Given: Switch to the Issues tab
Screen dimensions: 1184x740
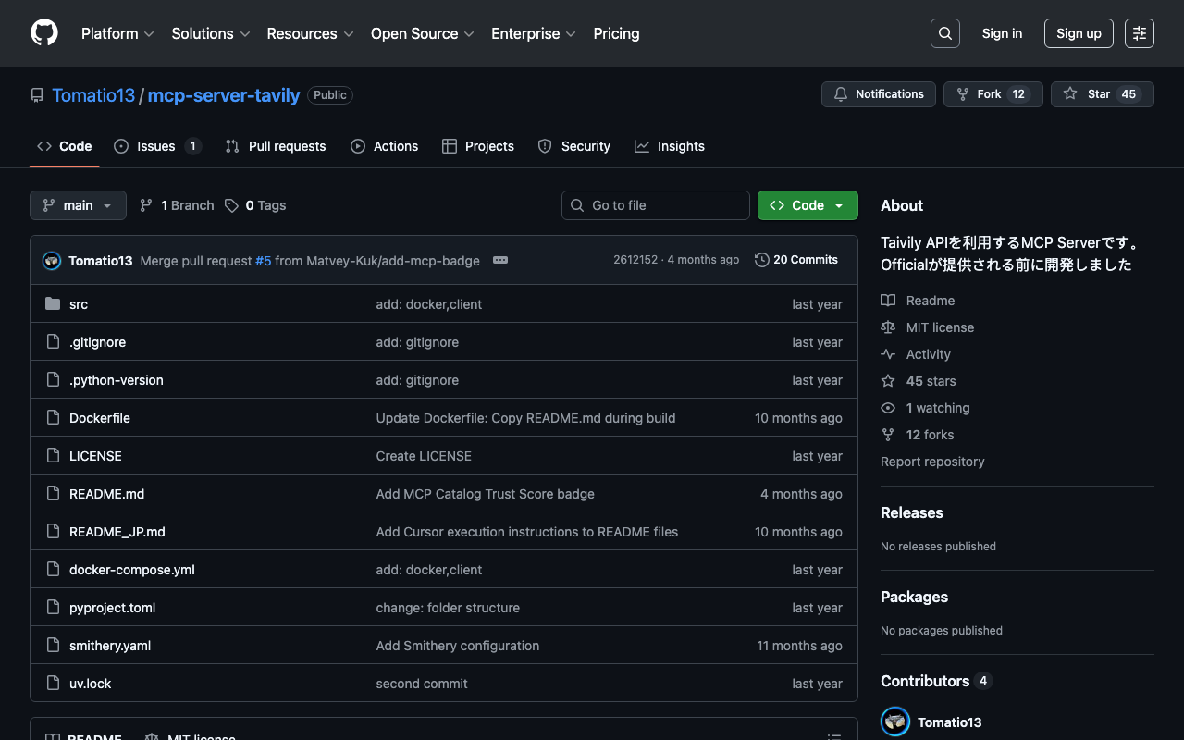Looking at the screenshot, I should tap(156, 146).
